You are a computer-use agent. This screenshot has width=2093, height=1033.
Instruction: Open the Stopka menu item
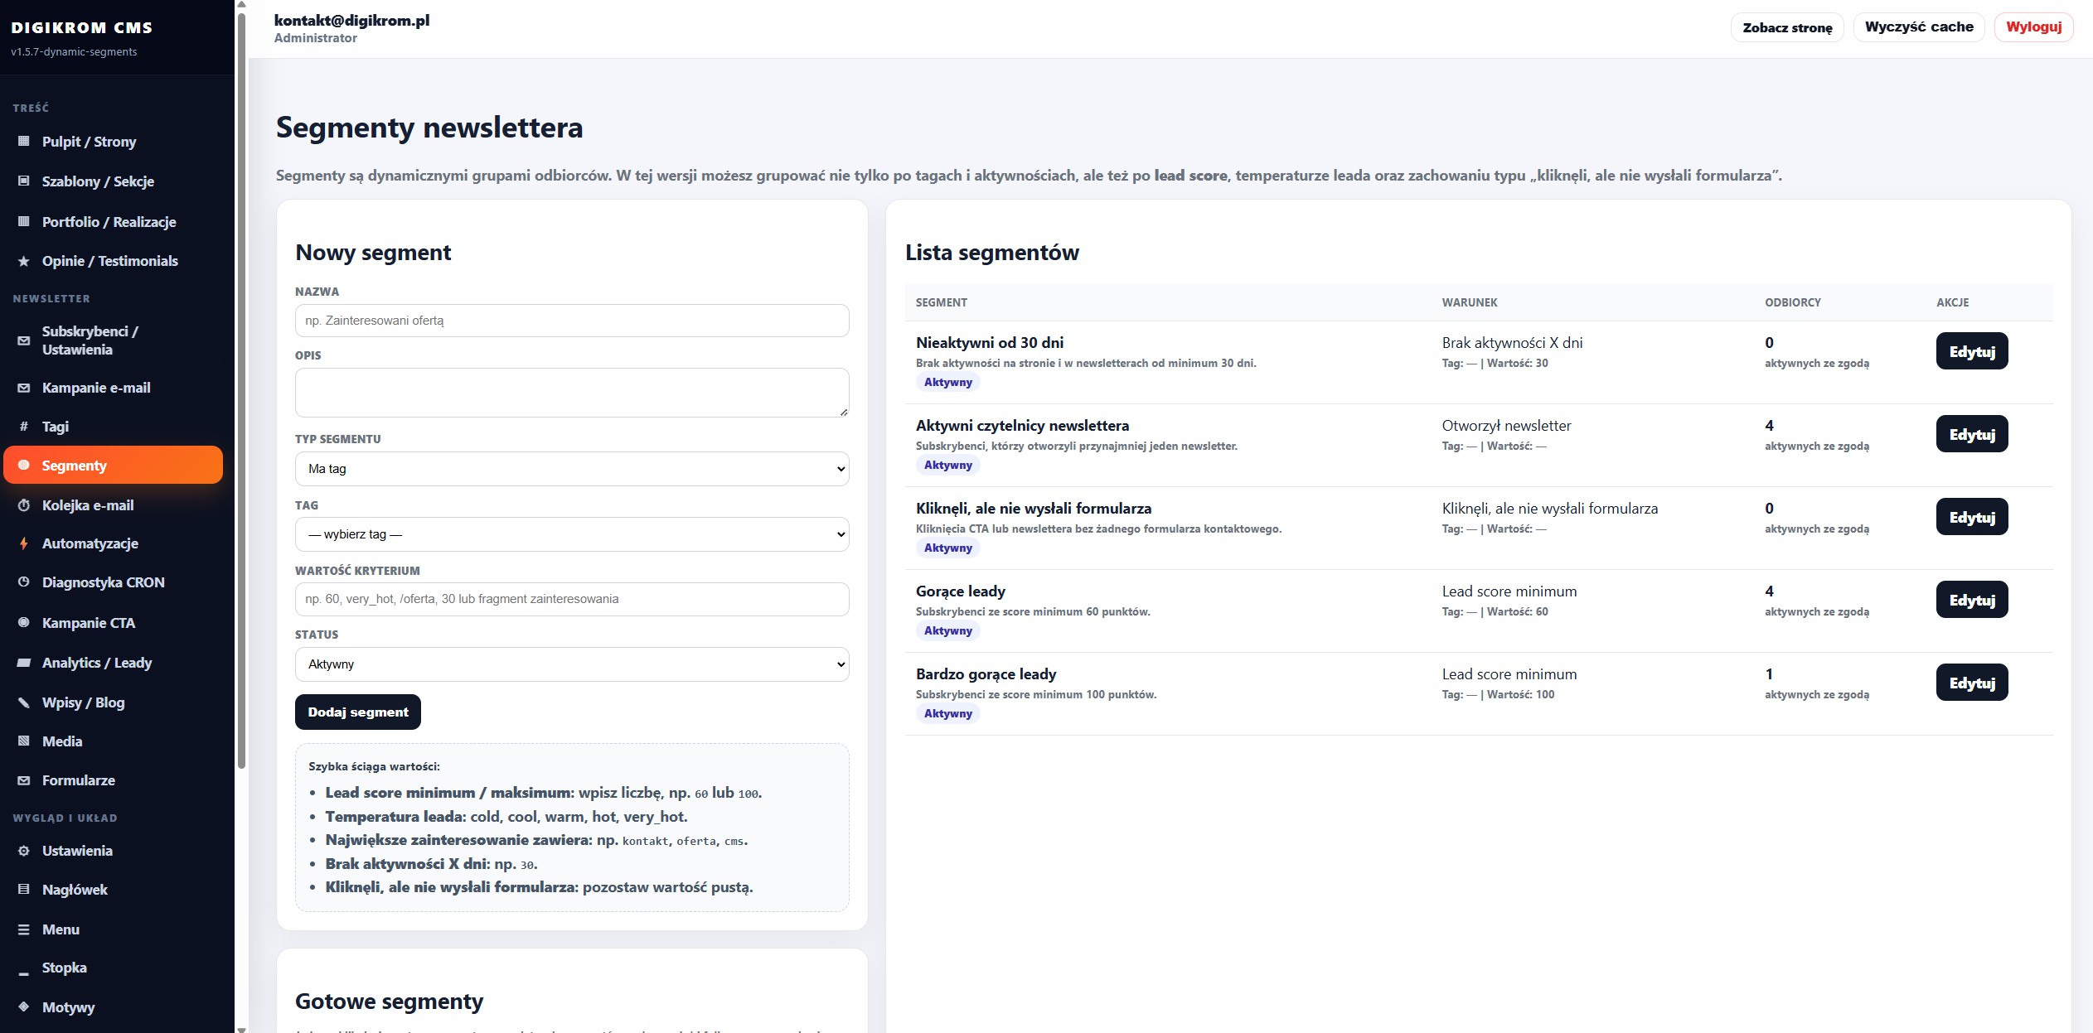[114, 968]
